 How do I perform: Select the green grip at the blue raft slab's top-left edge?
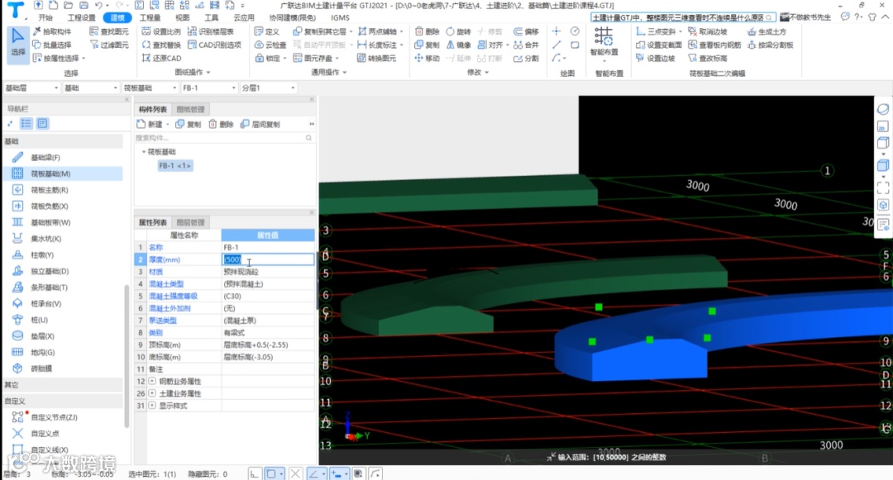pyautogui.click(x=599, y=307)
